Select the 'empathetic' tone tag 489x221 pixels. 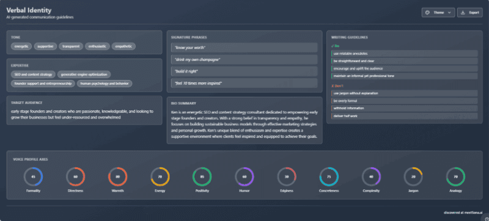[123, 46]
